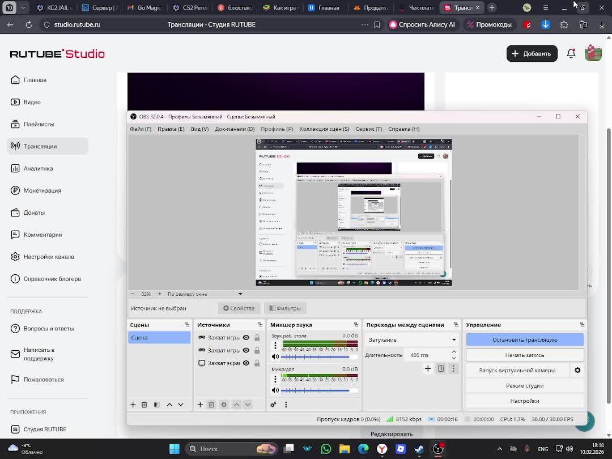The width and height of the screenshot is (612, 459).
Task: Open Настройки канала in sidebar
Action: pos(42,257)
